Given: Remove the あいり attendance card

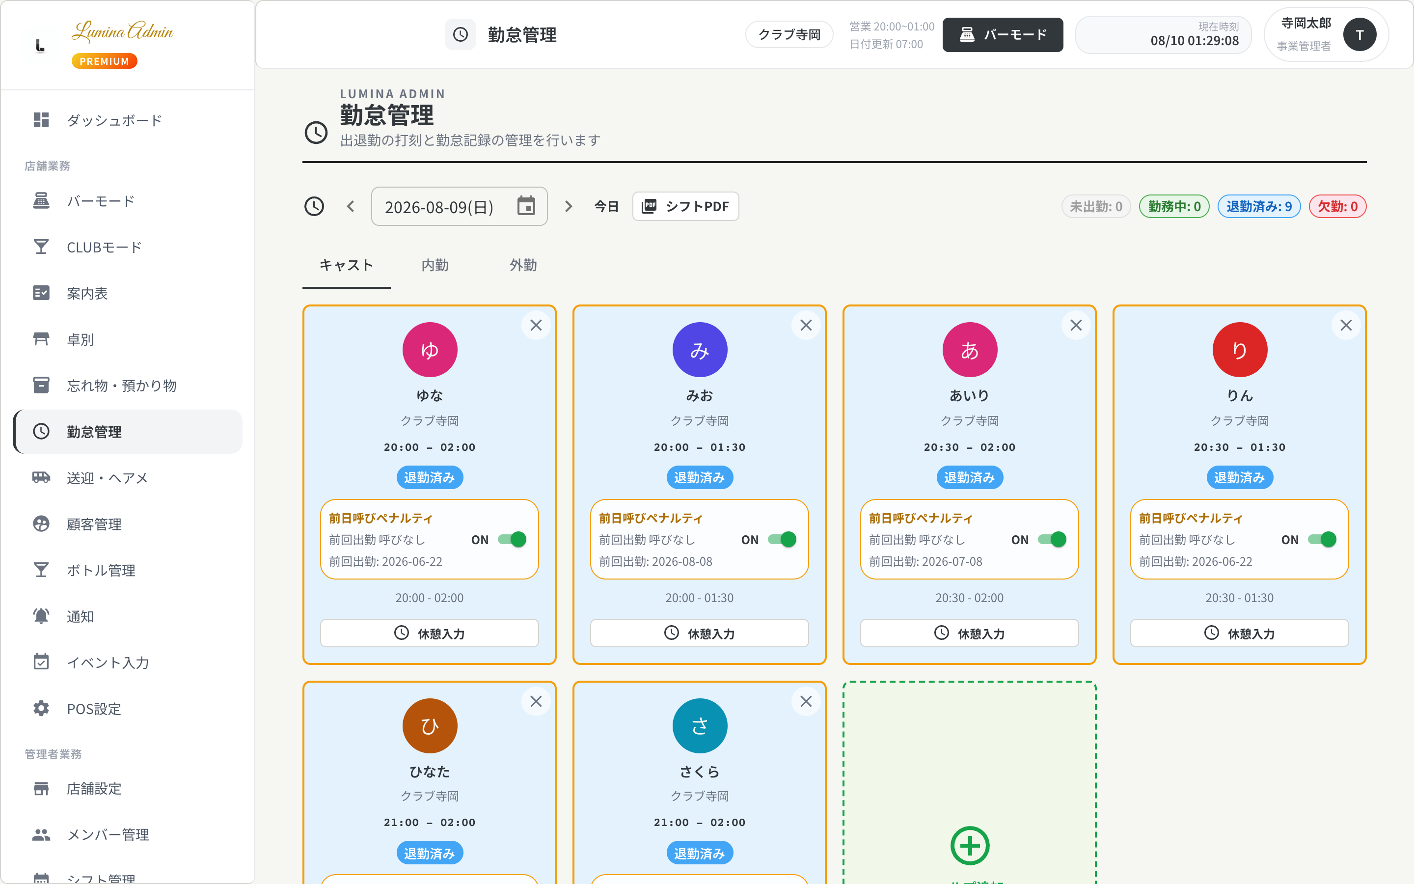Looking at the screenshot, I should (1076, 326).
